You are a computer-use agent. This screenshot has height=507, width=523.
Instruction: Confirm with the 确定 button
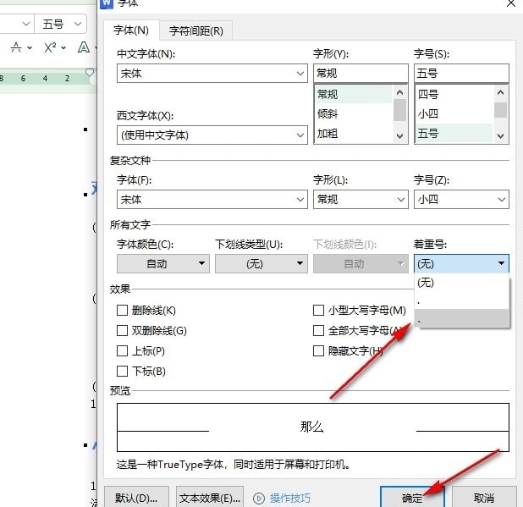[x=412, y=498]
